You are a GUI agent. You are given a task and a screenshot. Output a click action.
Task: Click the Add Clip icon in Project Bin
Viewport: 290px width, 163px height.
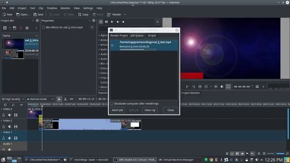(x=5, y=28)
